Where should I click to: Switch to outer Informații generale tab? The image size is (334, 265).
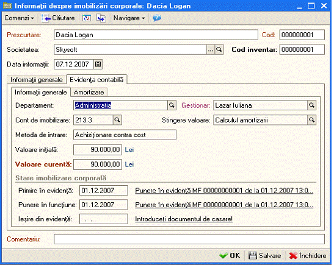tap(37, 80)
